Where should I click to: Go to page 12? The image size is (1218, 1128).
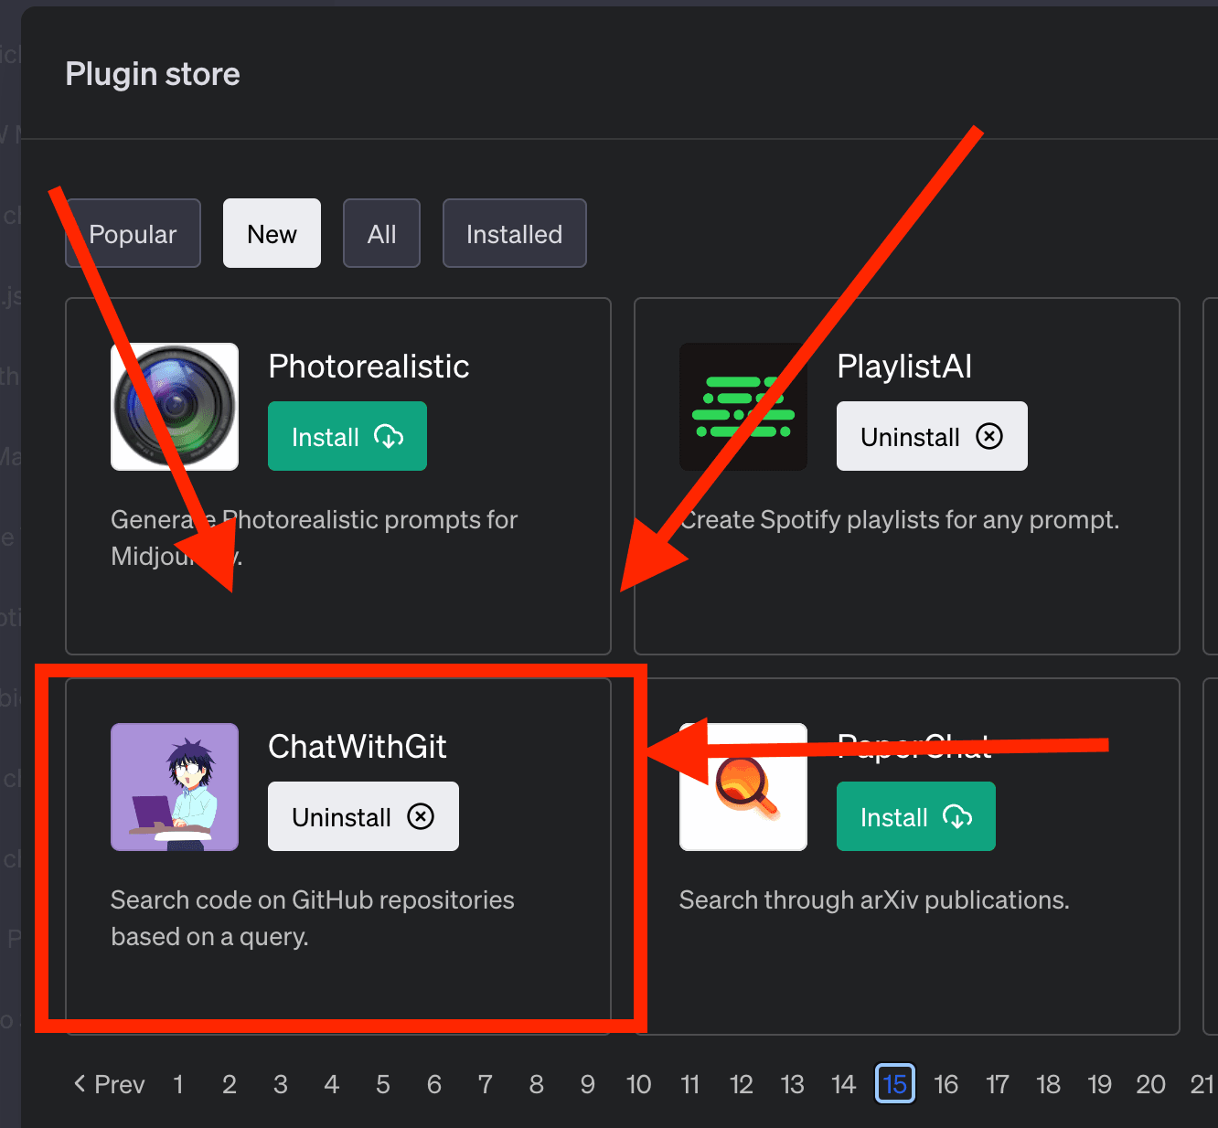741,1084
